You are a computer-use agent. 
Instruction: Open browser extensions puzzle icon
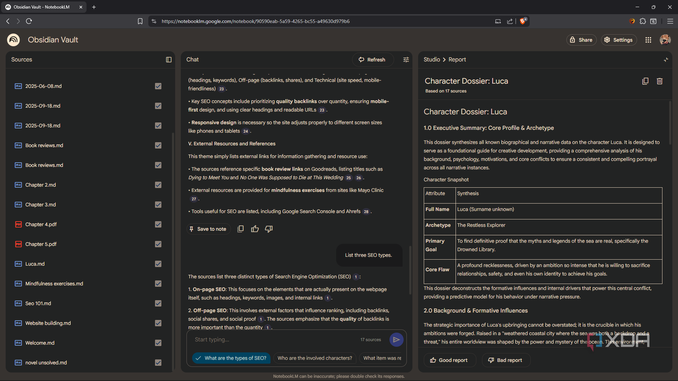tap(643, 21)
